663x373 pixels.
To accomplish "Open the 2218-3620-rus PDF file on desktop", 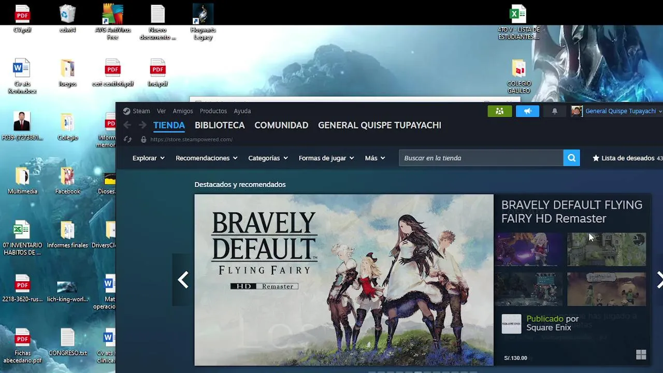I will [22, 289].
